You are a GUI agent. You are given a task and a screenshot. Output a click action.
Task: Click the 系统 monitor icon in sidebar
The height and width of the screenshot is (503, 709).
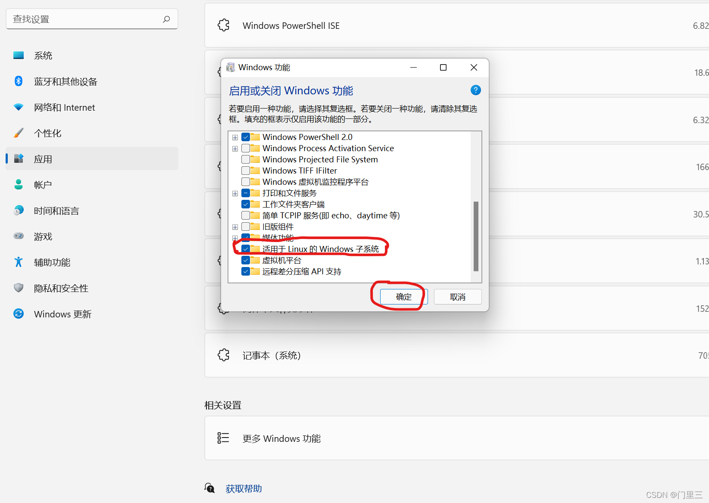click(x=19, y=56)
